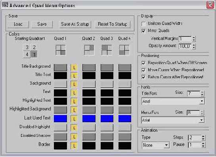This screenshot has width=216, height=157.
Task: Toggle lock L for Disabled Shadow row
Action: point(74,137)
